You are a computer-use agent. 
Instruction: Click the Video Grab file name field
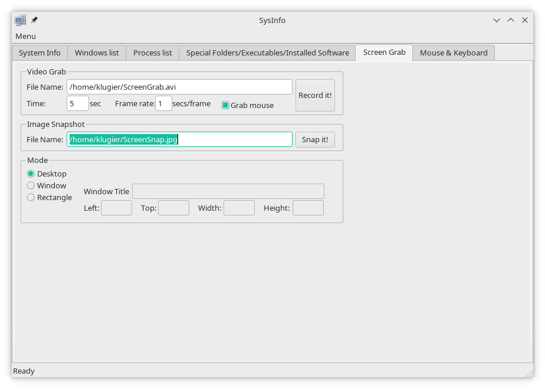(179, 87)
